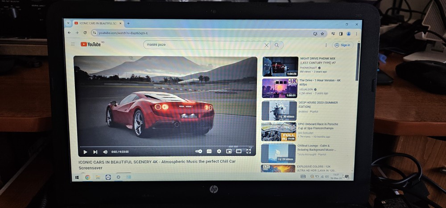Screen dimensions: 446x208
Task: Close the ICONIC CARS browser tab
Action: pyautogui.click(x=120, y=23)
